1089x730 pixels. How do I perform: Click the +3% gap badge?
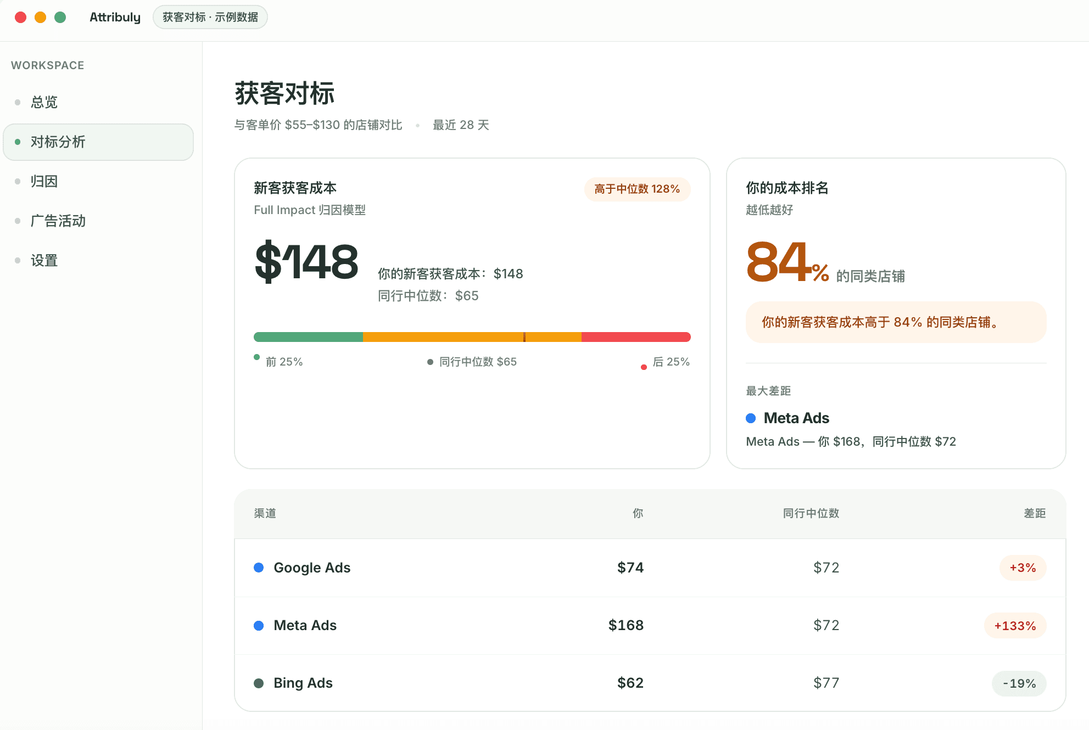[x=1023, y=568]
